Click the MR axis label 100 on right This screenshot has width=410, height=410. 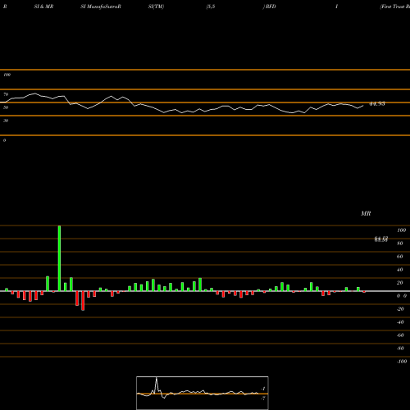402,230
